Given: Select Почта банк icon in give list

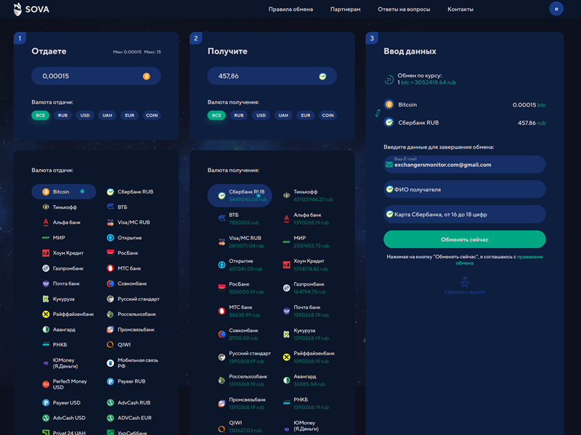Looking at the screenshot, I should [x=46, y=283].
